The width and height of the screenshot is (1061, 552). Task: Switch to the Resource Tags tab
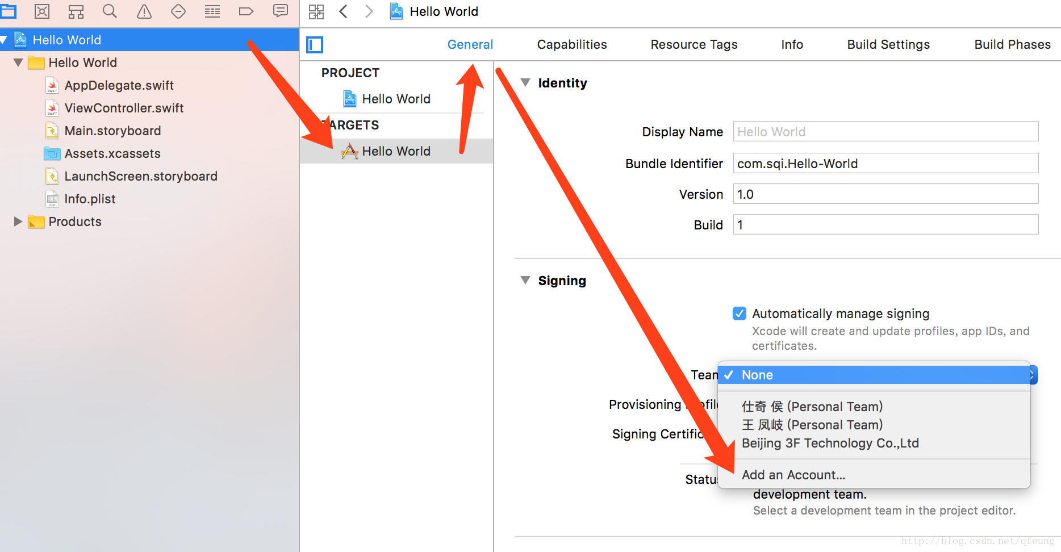[x=694, y=44]
